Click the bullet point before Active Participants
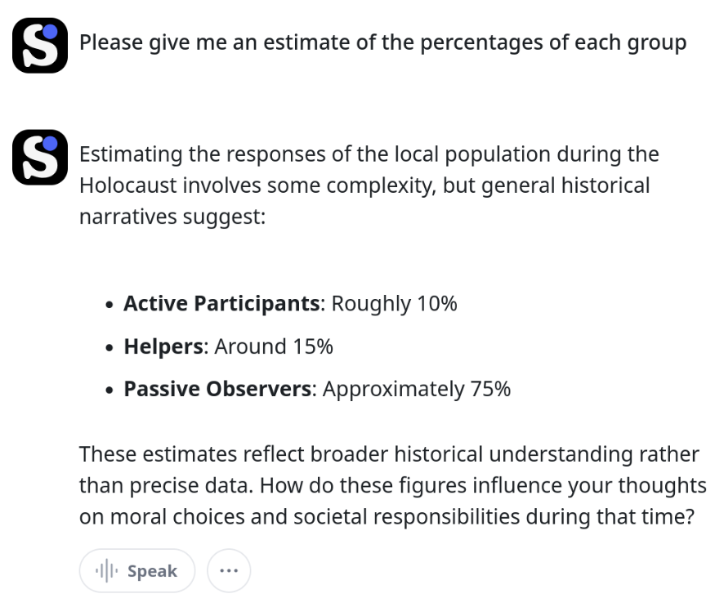This screenshot has height=616, width=724. [109, 305]
